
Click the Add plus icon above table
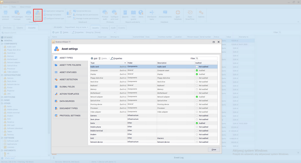coord(92,58)
